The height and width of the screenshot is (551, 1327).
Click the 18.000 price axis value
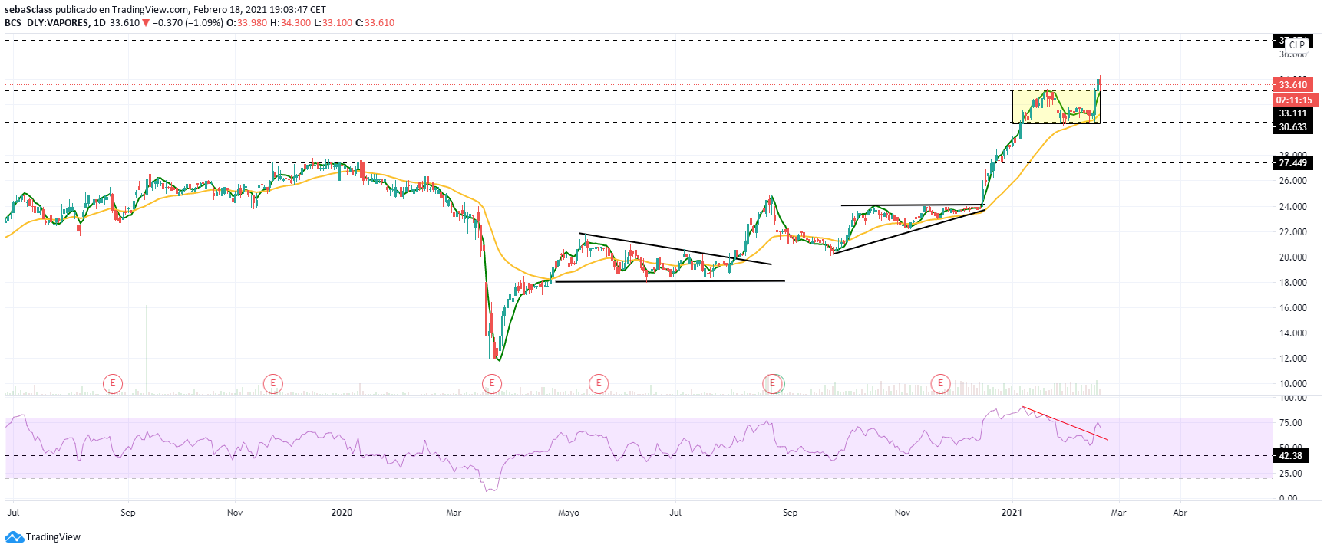[1293, 282]
